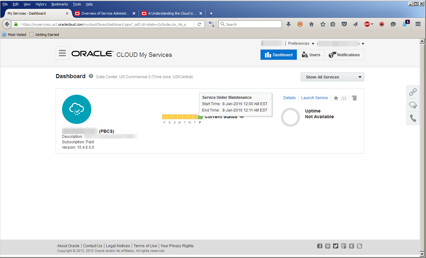426x258 pixels.
Task: Open Oracle's Facebook page icon in footer
Action: [320, 246]
